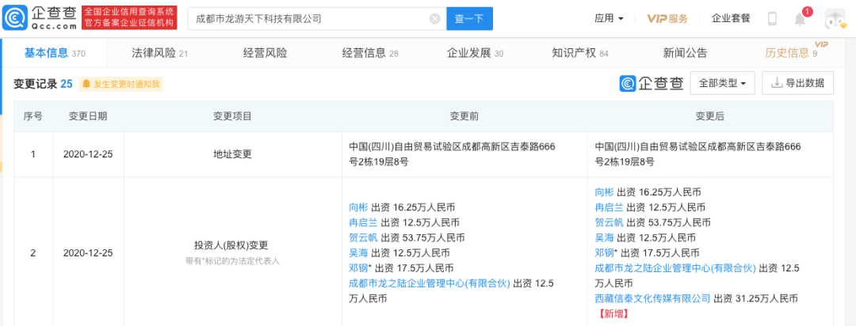Click the 序号 column header
Image resolution: width=856 pixels, height=326 pixels.
(32, 116)
